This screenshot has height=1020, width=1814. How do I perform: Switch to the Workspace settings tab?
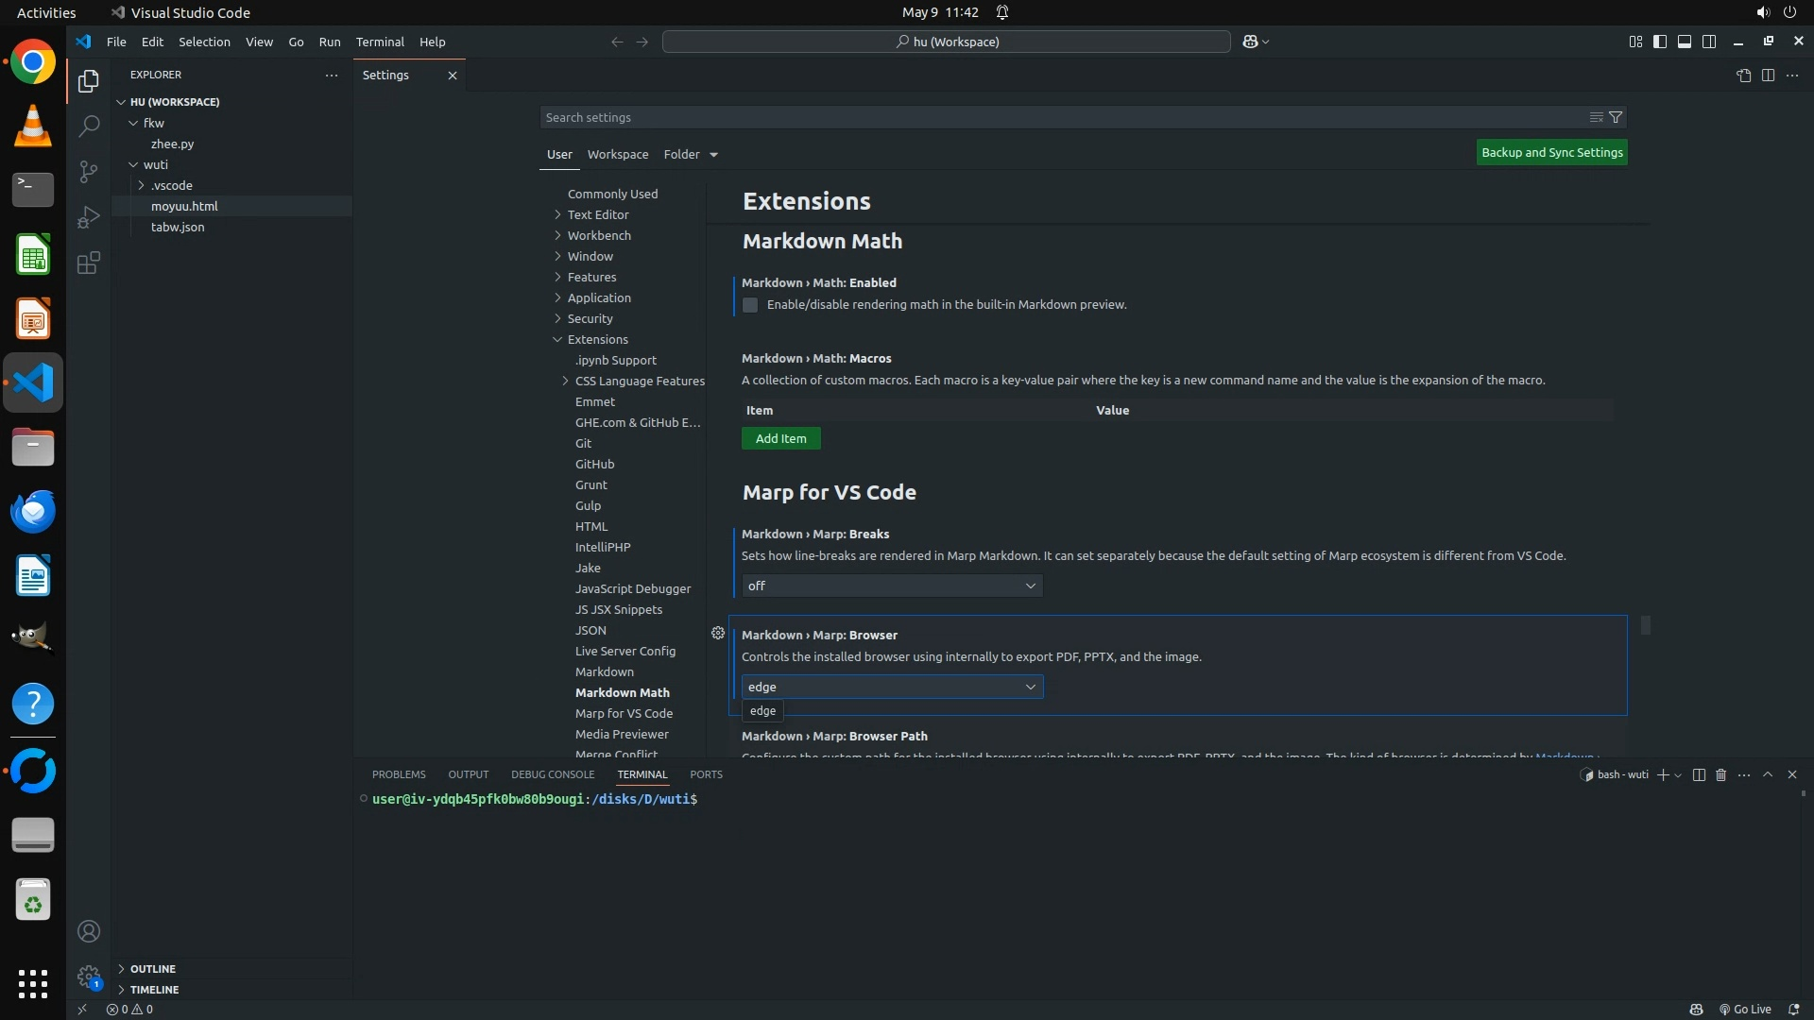(617, 154)
